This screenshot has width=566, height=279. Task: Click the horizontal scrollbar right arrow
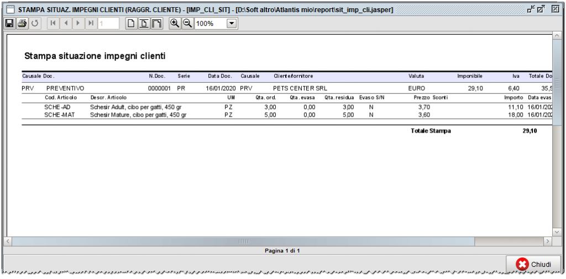coord(547,241)
